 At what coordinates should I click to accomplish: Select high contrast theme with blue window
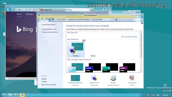(93, 67)
